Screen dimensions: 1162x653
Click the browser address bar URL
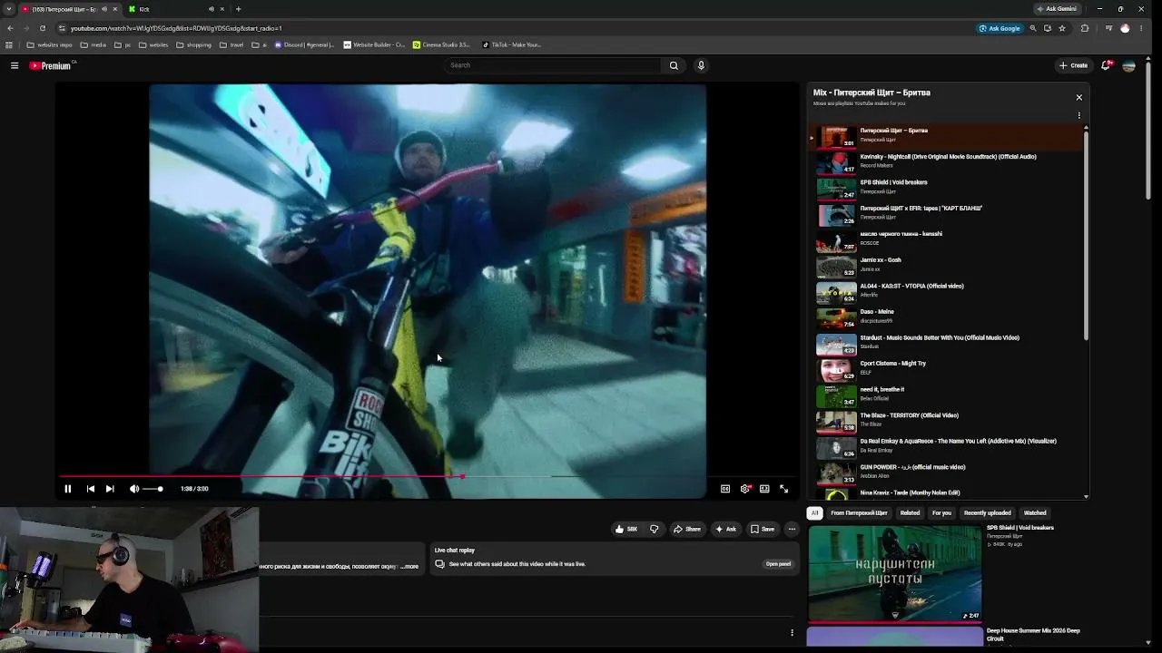(x=176, y=28)
